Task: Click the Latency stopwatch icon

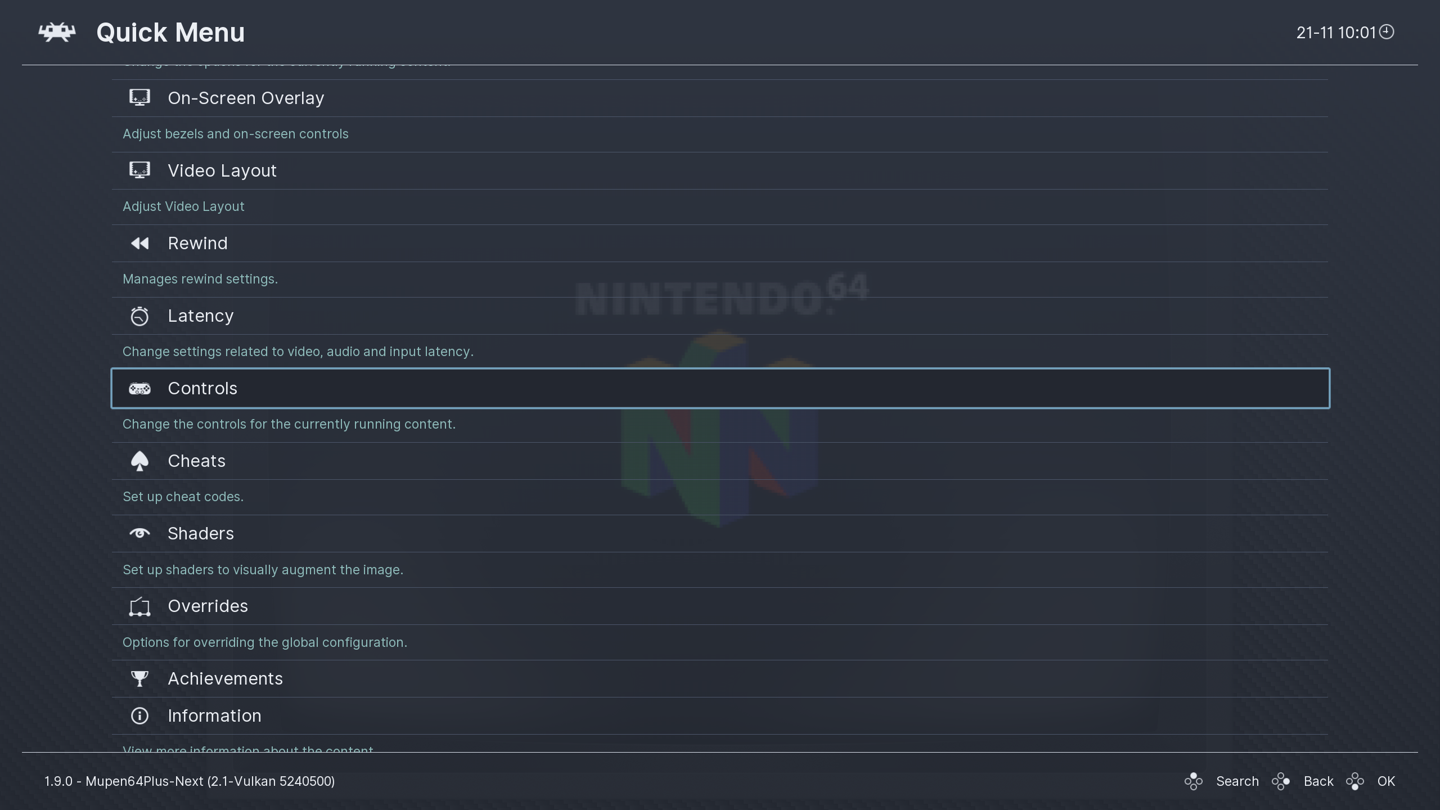Action: coord(139,316)
